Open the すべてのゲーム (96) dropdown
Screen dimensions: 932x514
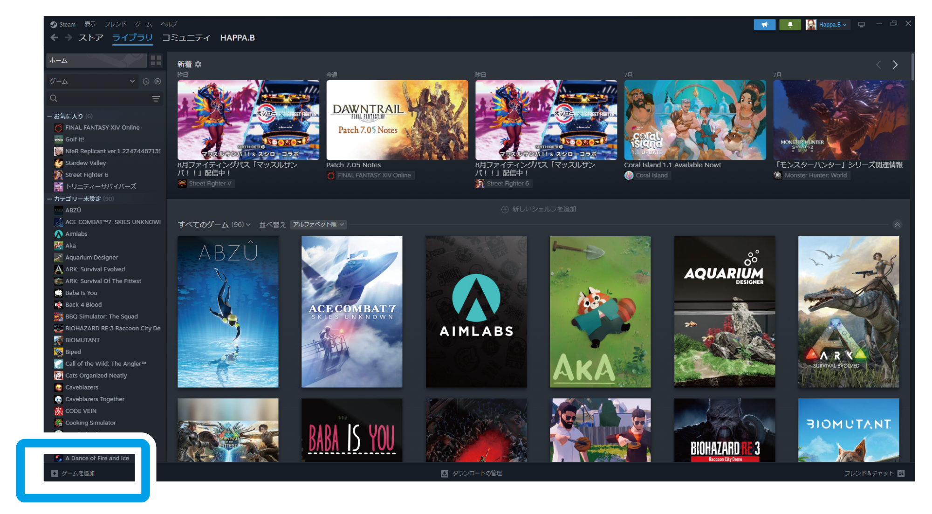point(214,225)
